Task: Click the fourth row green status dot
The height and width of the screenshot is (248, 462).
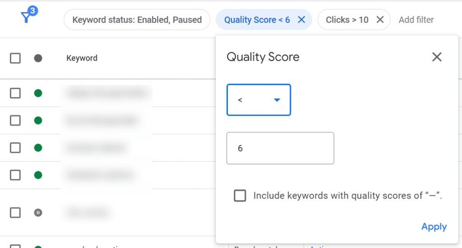Action: pos(38,175)
